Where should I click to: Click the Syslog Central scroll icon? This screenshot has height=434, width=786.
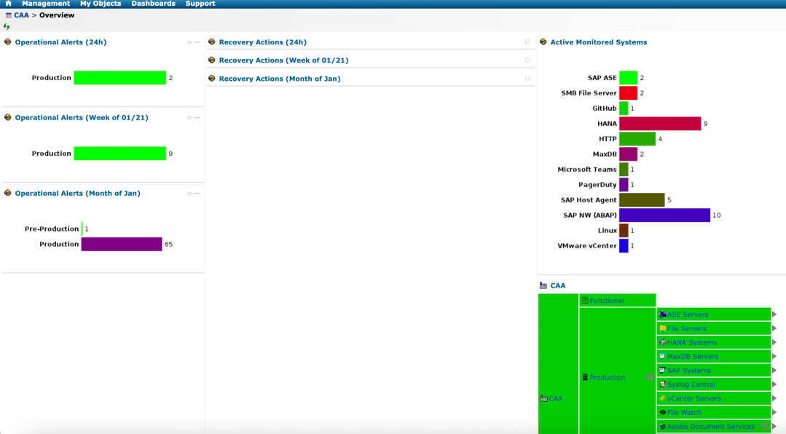(662, 384)
